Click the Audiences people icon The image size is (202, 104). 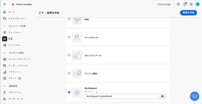click(5, 99)
